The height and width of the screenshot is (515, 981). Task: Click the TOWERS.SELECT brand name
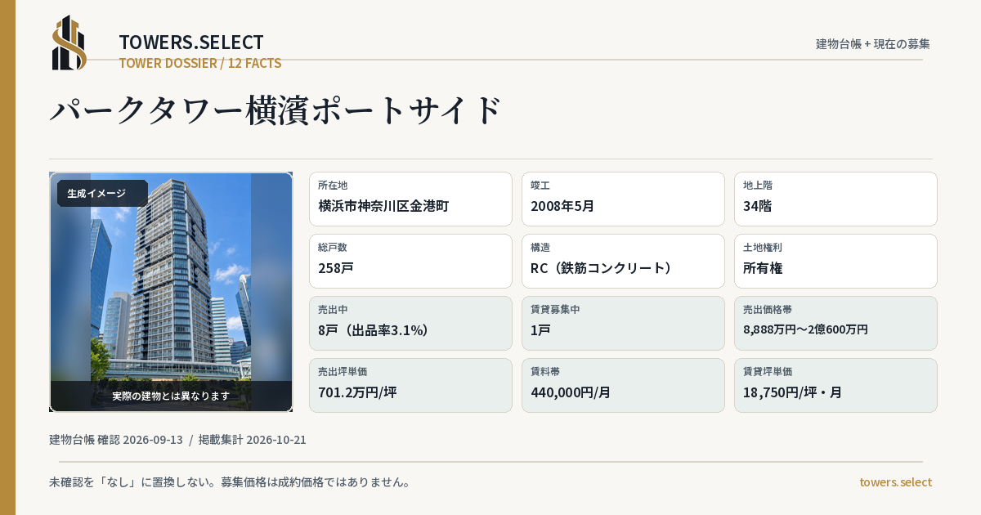coord(191,42)
